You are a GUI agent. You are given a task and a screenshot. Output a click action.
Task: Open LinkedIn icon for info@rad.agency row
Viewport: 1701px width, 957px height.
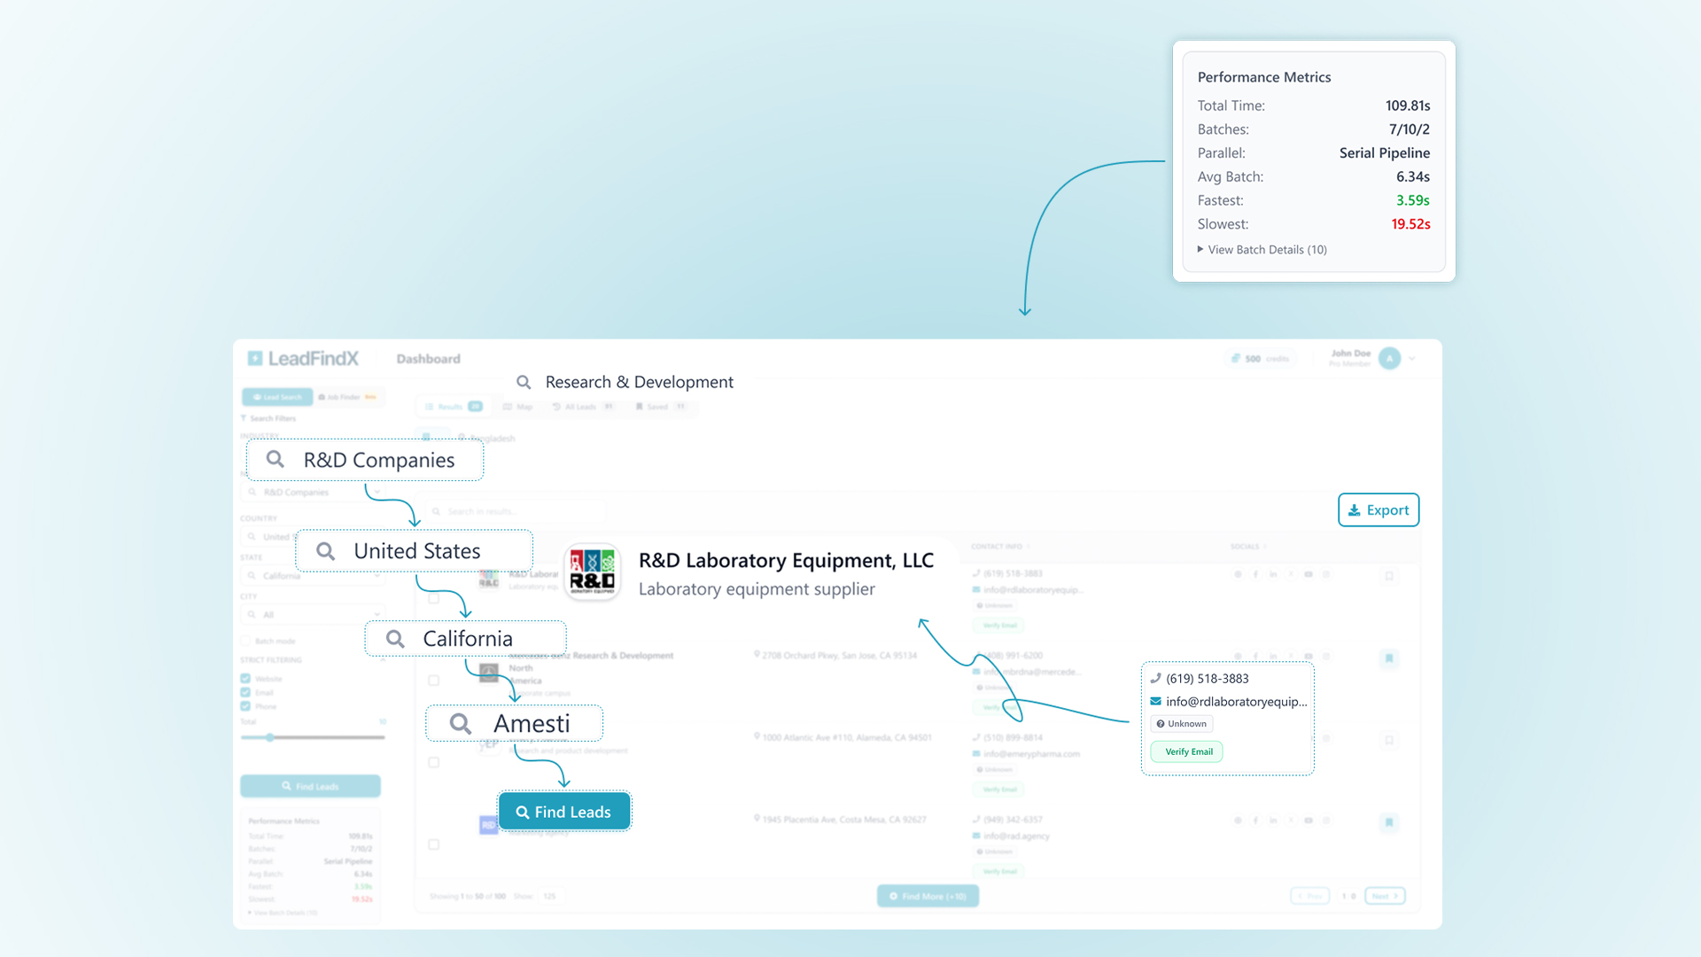1273,821
